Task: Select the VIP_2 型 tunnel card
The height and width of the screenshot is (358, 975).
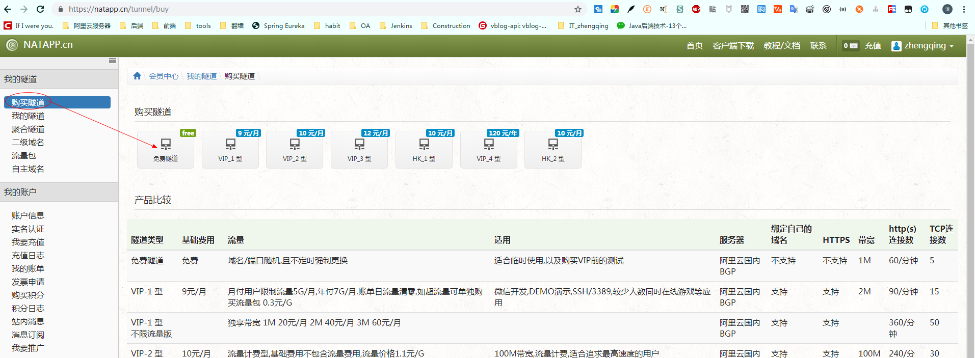Action: tap(295, 149)
